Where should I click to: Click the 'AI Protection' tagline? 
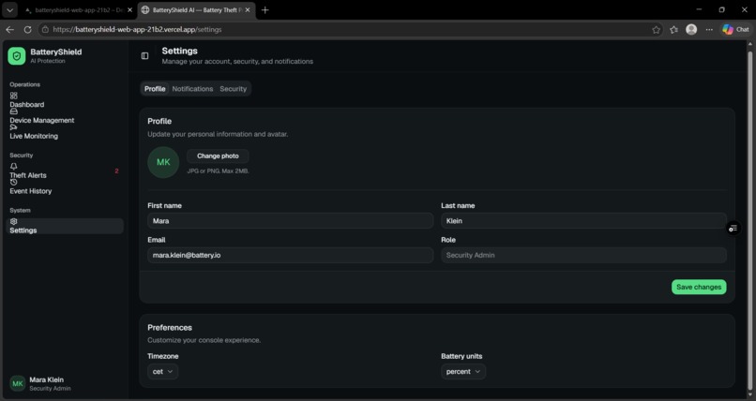pos(47,61)
